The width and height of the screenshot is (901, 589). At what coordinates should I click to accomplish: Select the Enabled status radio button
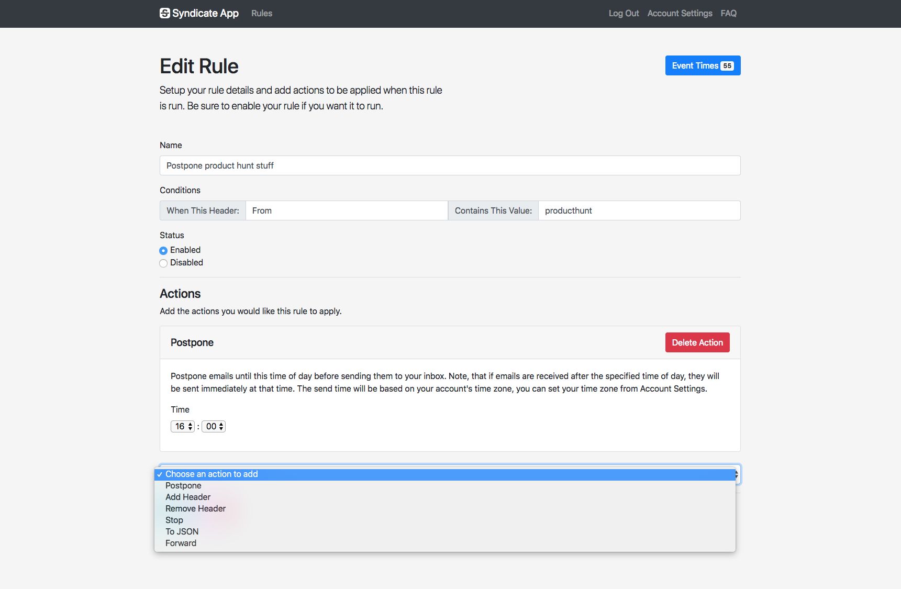point(163,250)
